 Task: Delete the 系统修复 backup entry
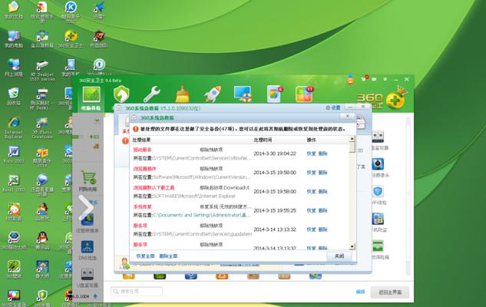point(322,210)
